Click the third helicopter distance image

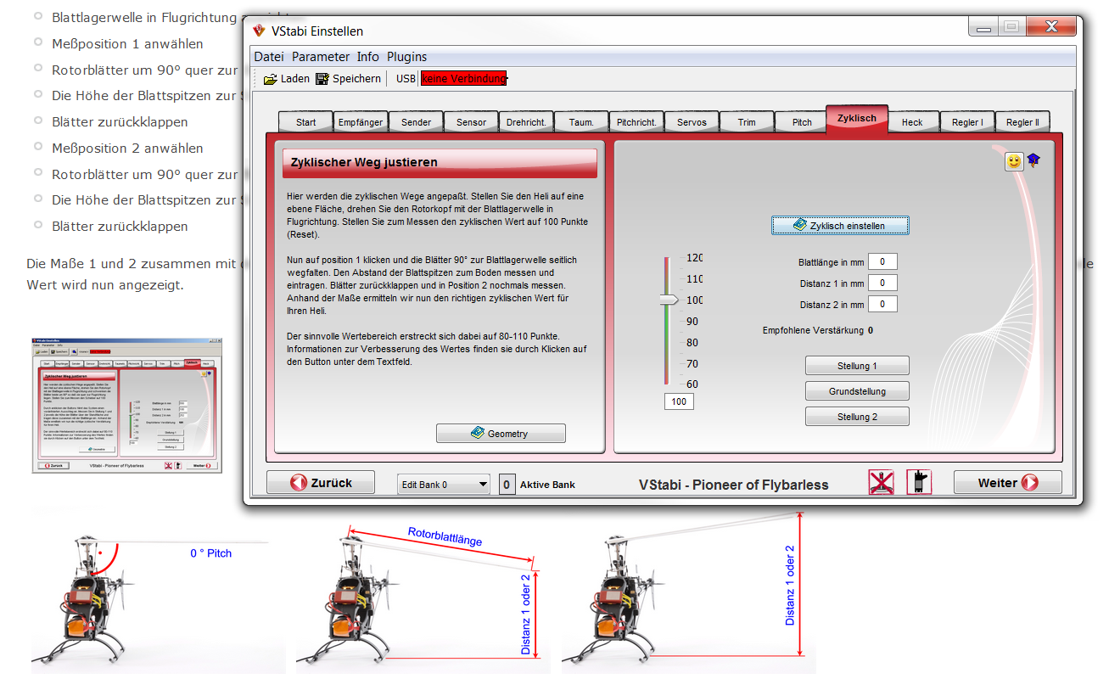[688, 592]
